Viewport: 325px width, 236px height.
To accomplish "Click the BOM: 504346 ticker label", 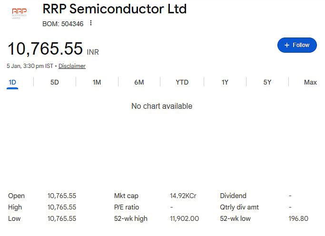I will point(63,23).
